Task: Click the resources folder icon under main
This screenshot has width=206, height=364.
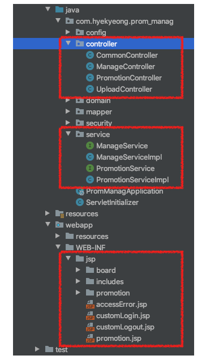Action: click(x=59, y=213)
